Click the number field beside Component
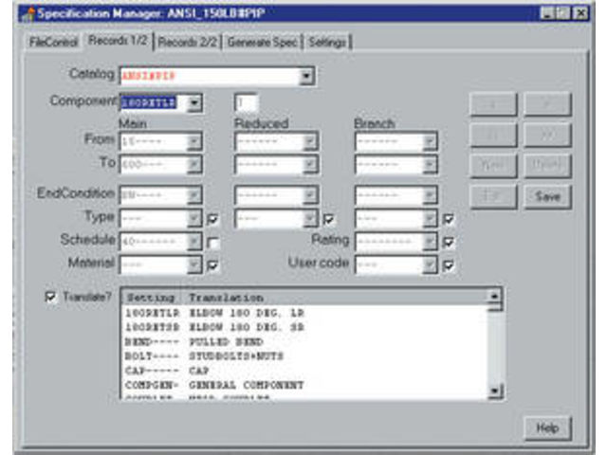 tap(246, 102)
